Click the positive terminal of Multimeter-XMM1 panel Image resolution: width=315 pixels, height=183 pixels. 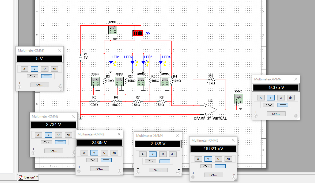pos(19,87)
